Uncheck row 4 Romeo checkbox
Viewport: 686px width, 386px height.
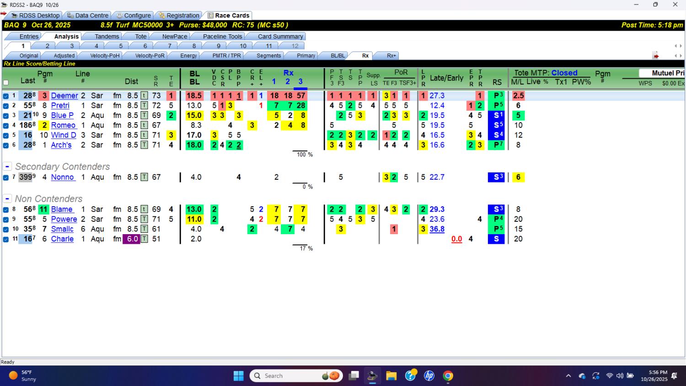(6, 125)
